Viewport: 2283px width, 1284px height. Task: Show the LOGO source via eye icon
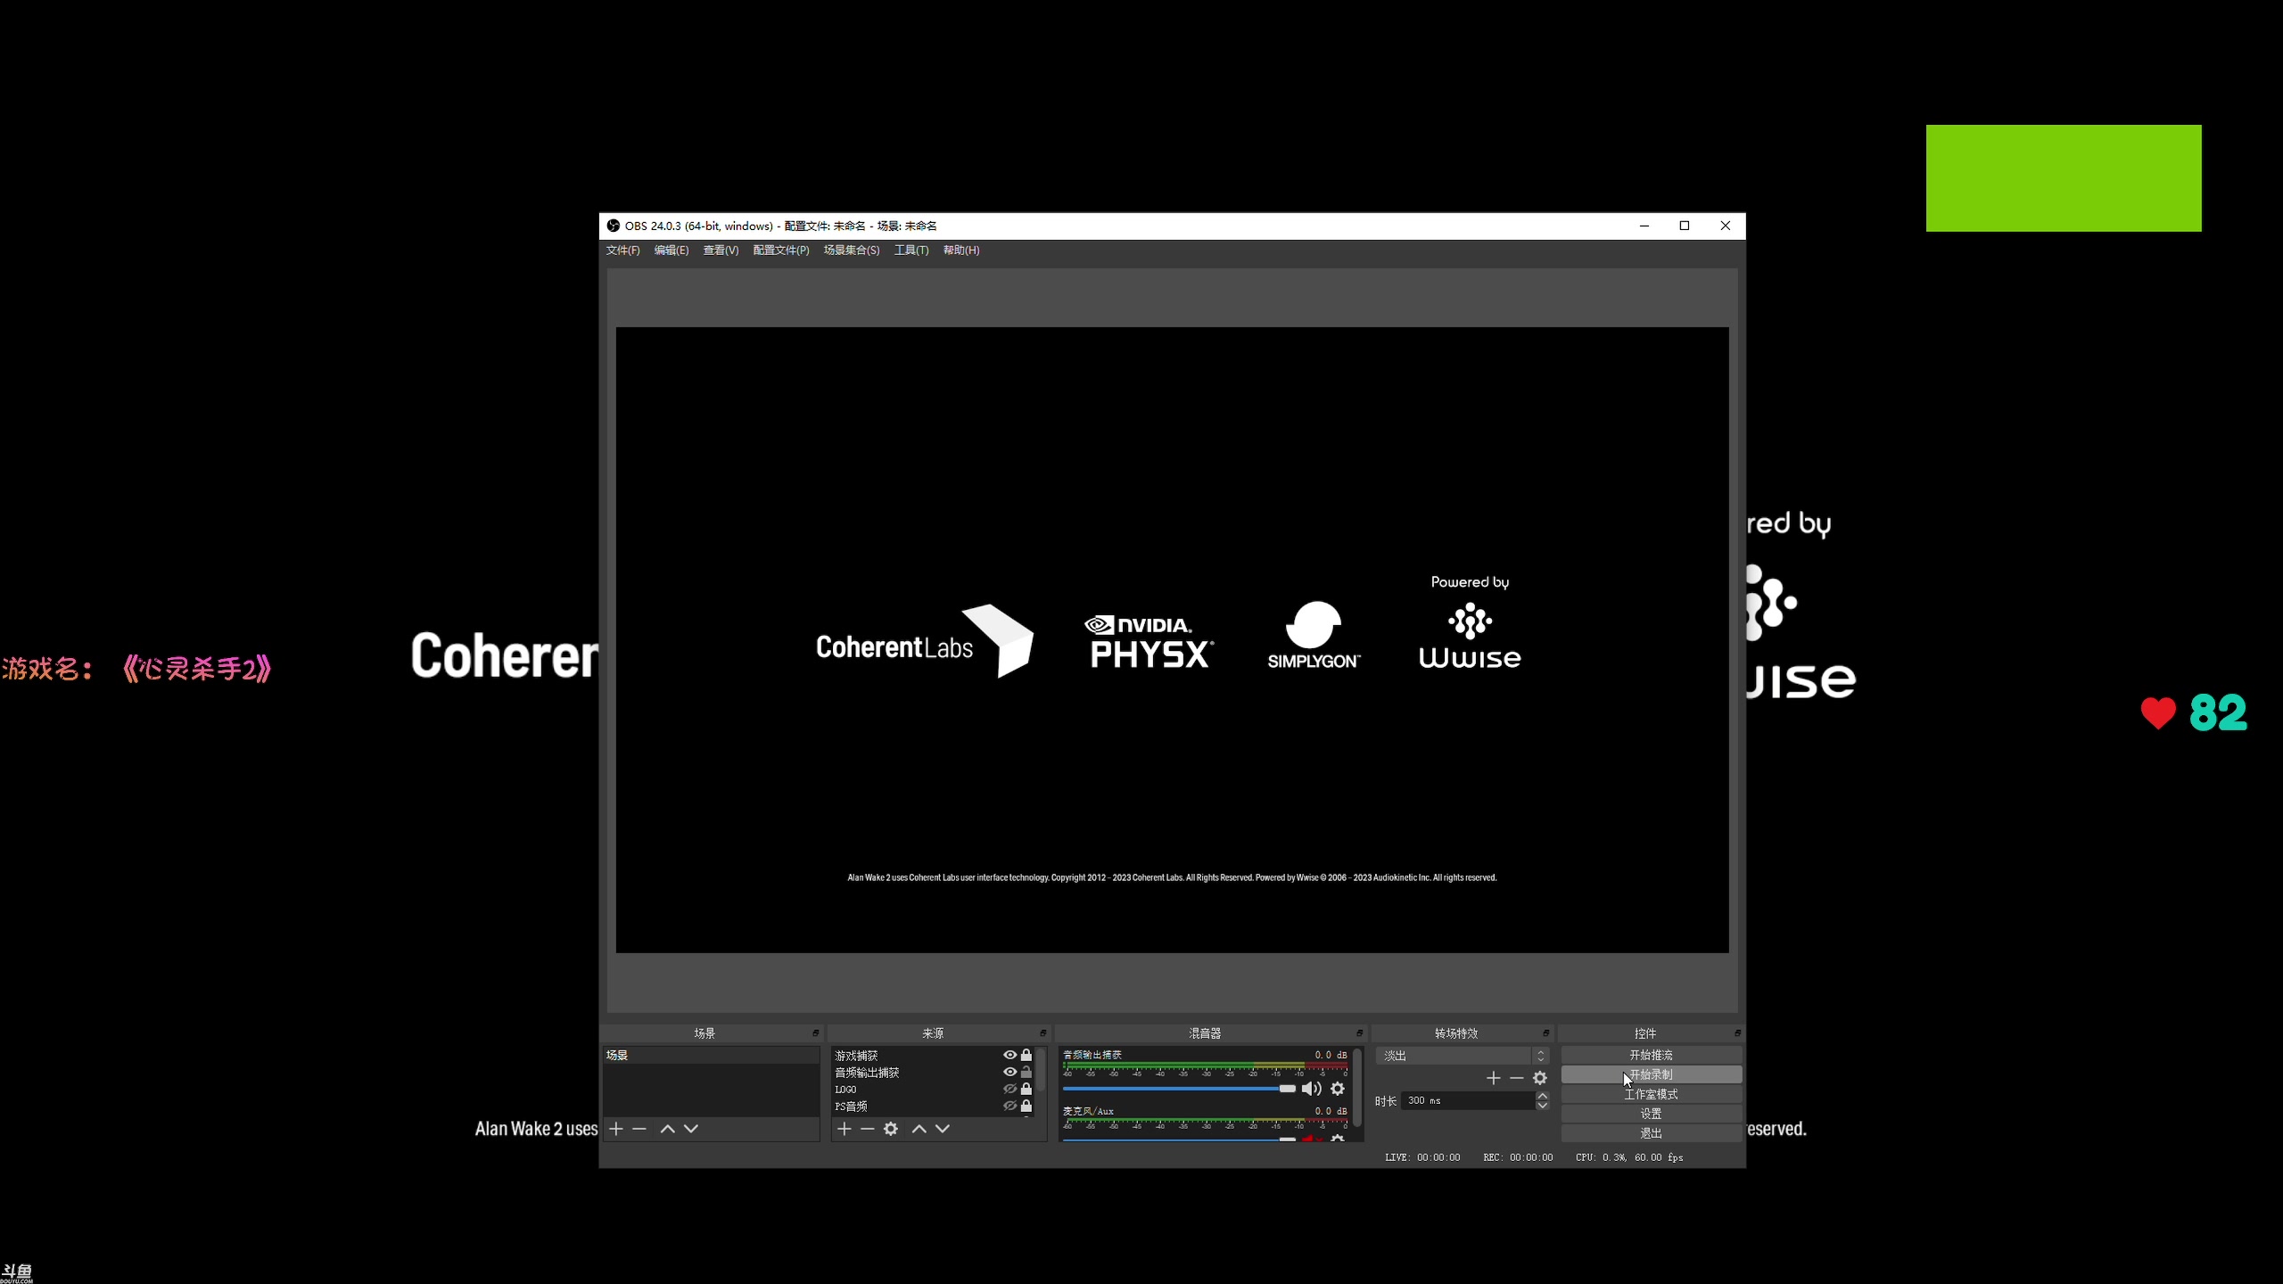[1010, 1089]
